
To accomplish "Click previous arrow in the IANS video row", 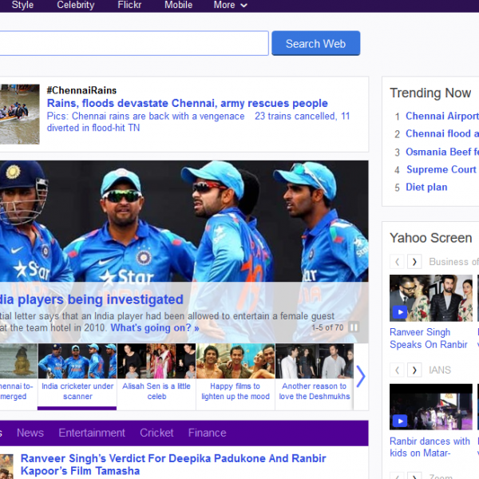I will [397, 370].
